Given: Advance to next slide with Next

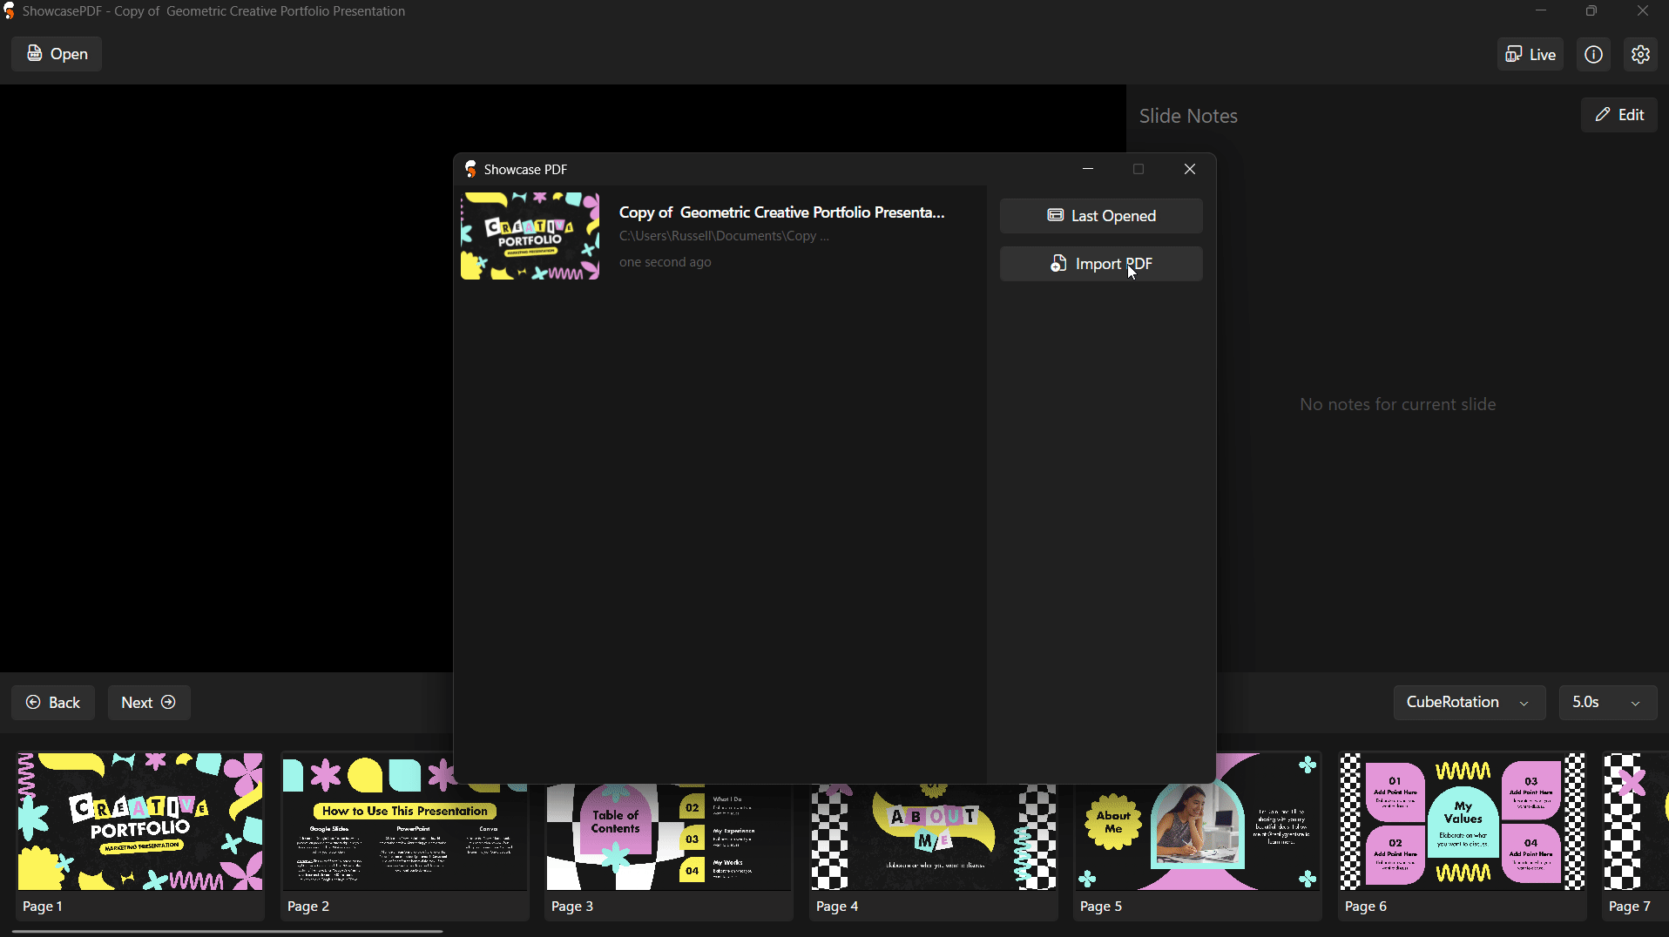Looking at the screenshot, I should 149,703.
